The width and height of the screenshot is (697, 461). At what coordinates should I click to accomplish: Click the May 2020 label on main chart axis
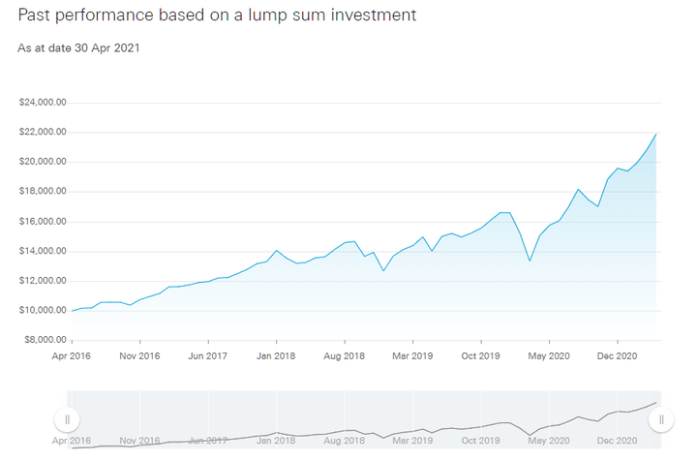[549, 356]
